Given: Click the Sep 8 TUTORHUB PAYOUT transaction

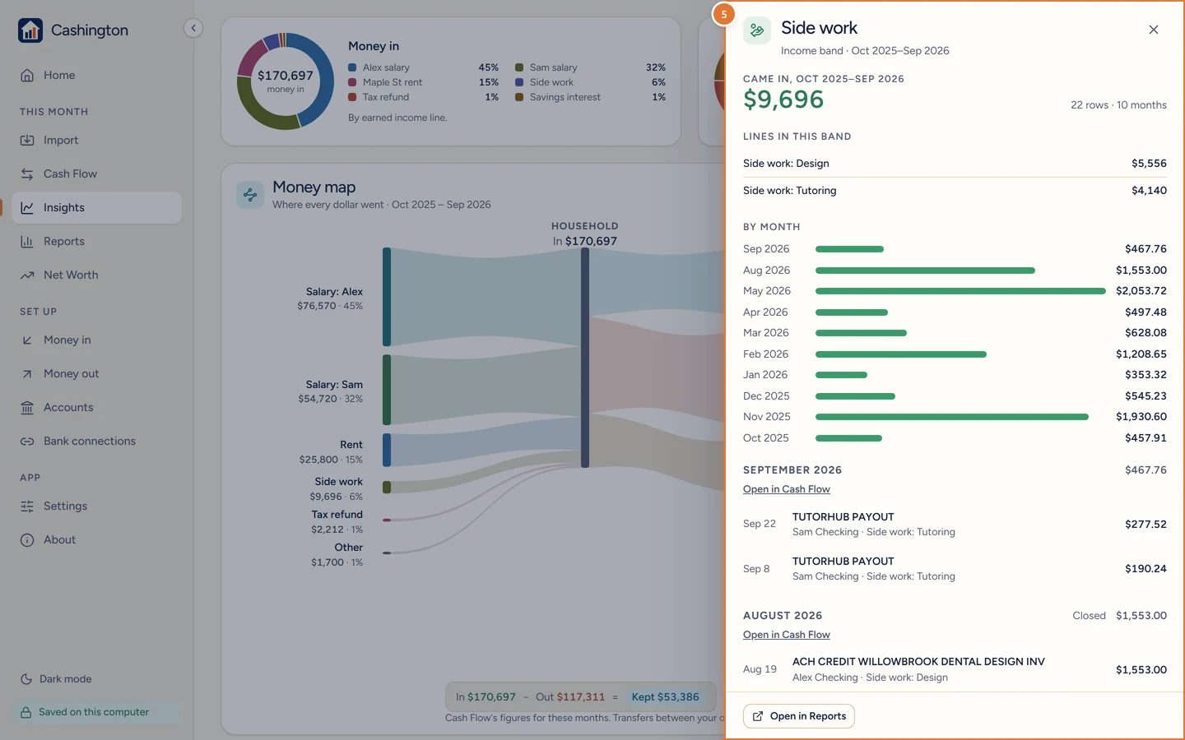Looking at the screenshot, I should pyautogui.click(x=955, y=569).
